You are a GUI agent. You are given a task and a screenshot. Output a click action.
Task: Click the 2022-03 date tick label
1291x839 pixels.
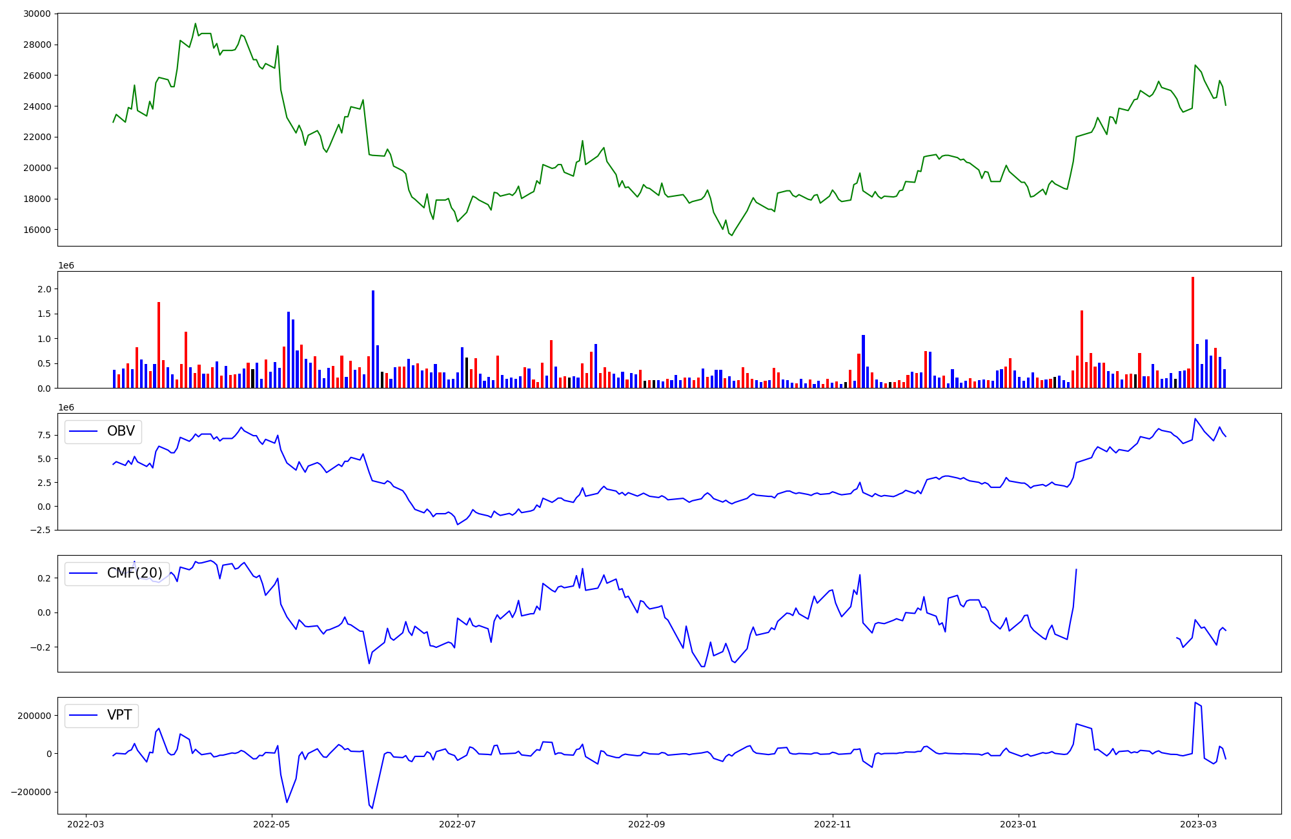point(86,824)
